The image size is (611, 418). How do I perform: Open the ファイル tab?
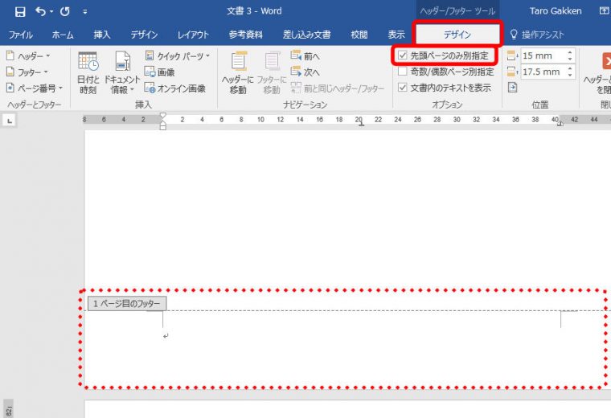[x=20, y=35]
